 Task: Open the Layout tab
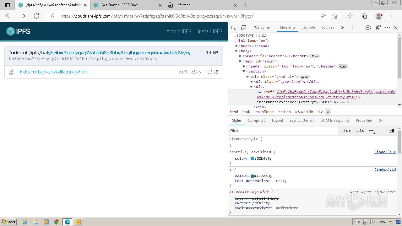[277, 121]
